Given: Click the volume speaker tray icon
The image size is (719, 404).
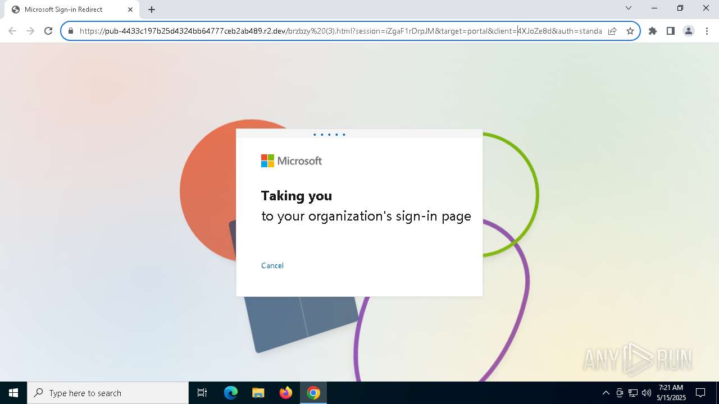Looking at the screenshot, I should coord(647,393).
